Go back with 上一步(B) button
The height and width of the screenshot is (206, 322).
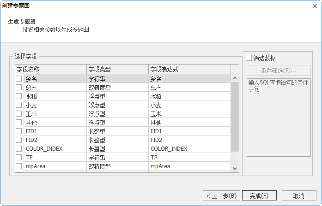(x=221, y=195)
